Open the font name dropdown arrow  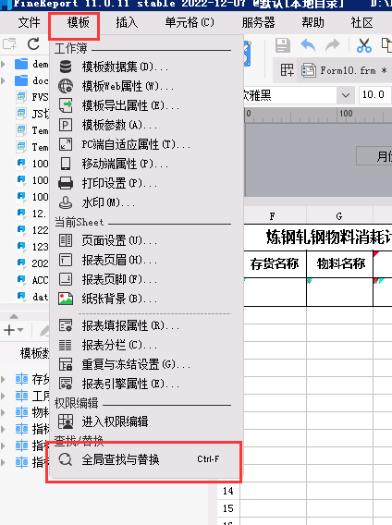point(346,95)
